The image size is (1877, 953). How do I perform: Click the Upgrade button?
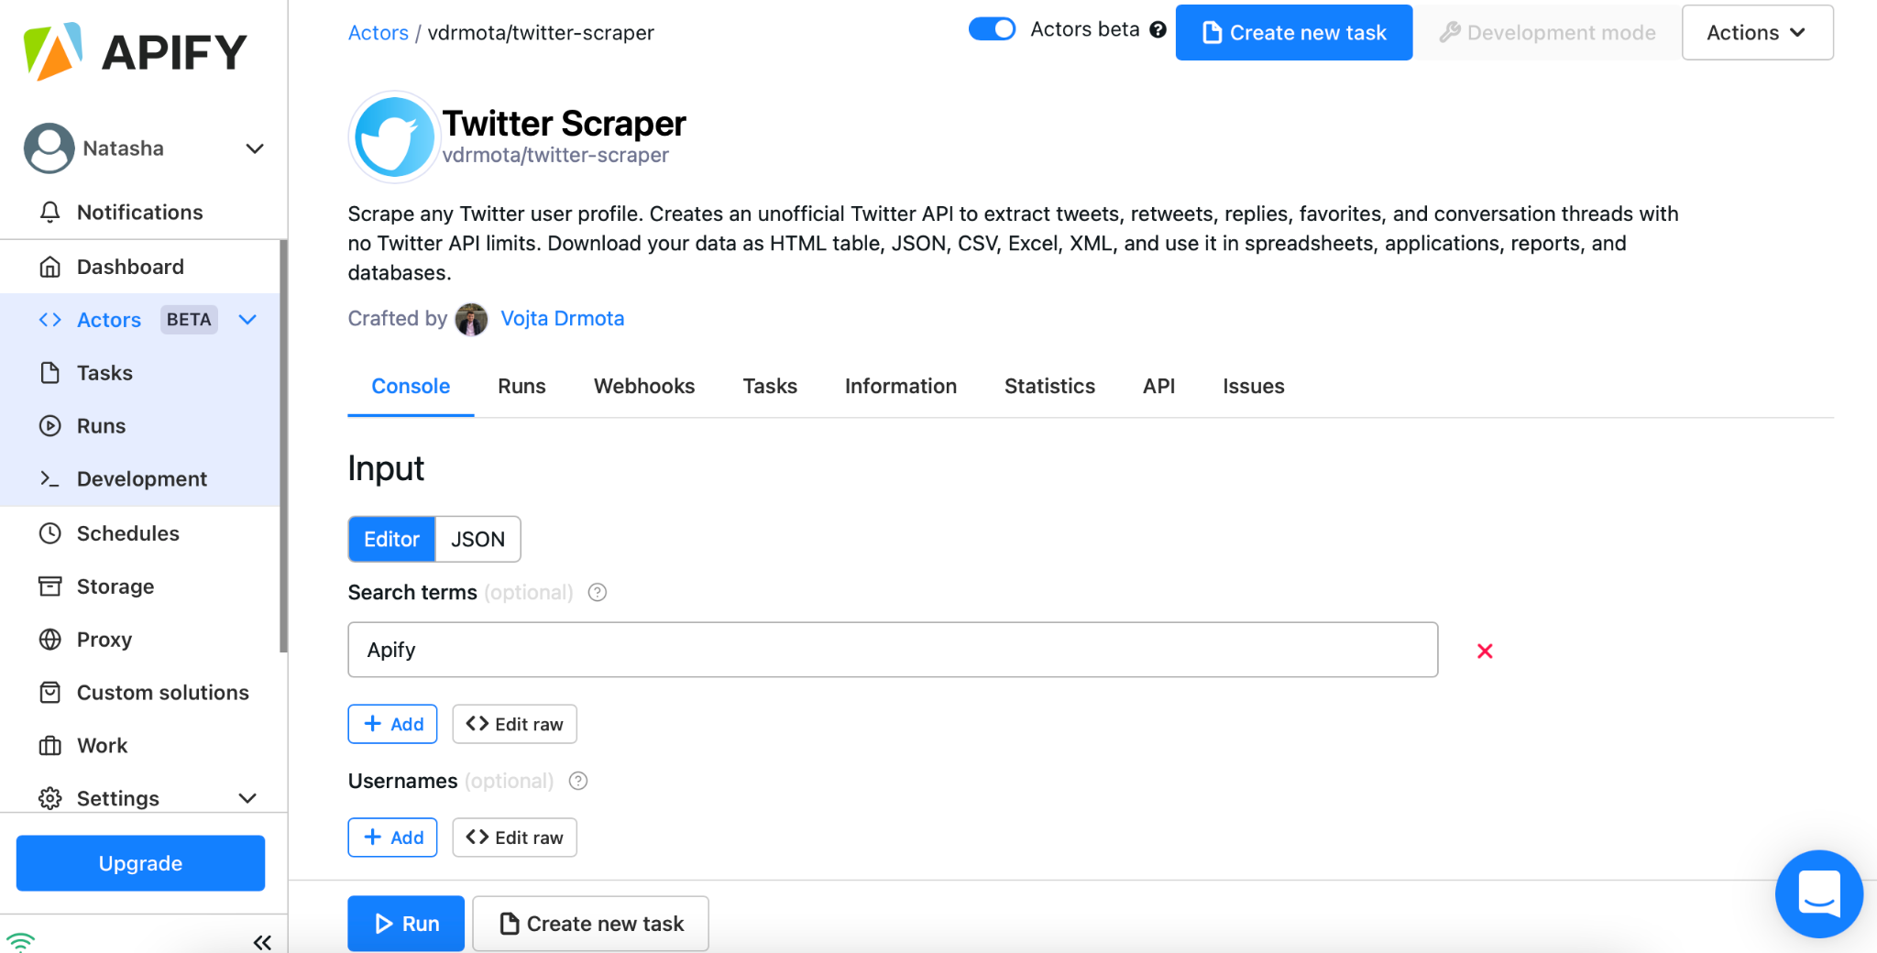[140, 864]
